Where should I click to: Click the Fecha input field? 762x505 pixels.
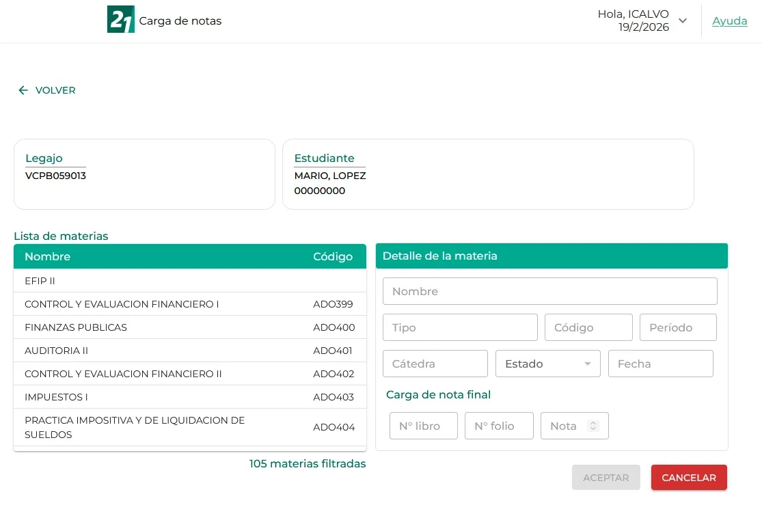660,364
